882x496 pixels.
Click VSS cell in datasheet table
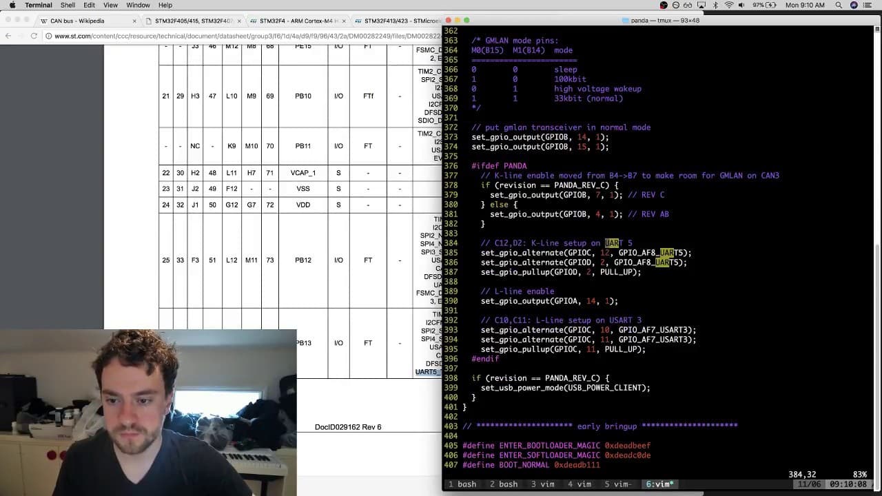tap(303, 189)
